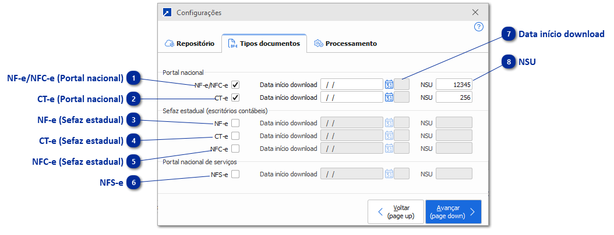Open calendar picker for Portal nacional CT-e row
The height and width of the screenshot is (235, 614).
click(x=389, y=97)
